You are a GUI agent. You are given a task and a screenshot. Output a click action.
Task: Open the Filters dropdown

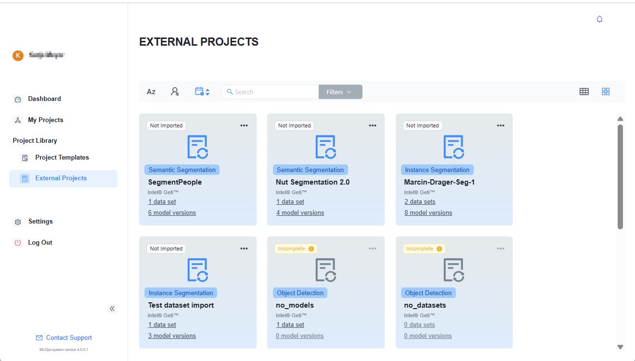click(x=340, y=91)
